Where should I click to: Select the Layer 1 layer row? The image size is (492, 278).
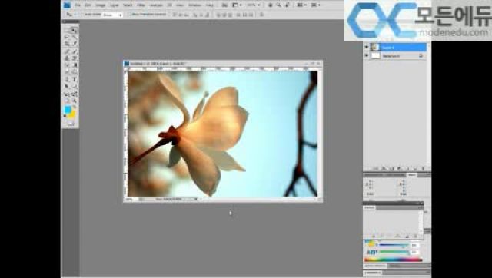tap(395, 48)
